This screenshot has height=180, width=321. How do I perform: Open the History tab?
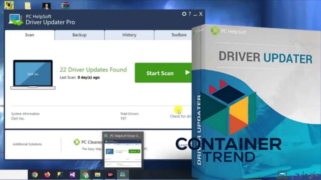(129, 35)
